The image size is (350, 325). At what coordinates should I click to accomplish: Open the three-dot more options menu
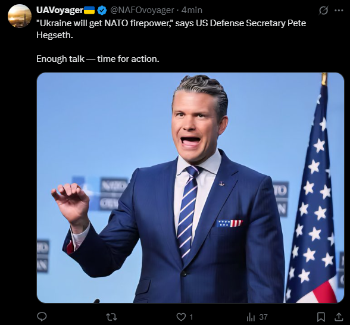click(x=339, y=10)
